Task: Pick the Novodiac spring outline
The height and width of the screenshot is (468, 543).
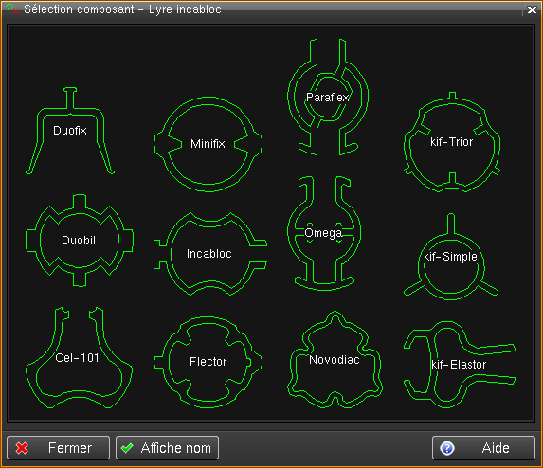Action: point(335,360)
